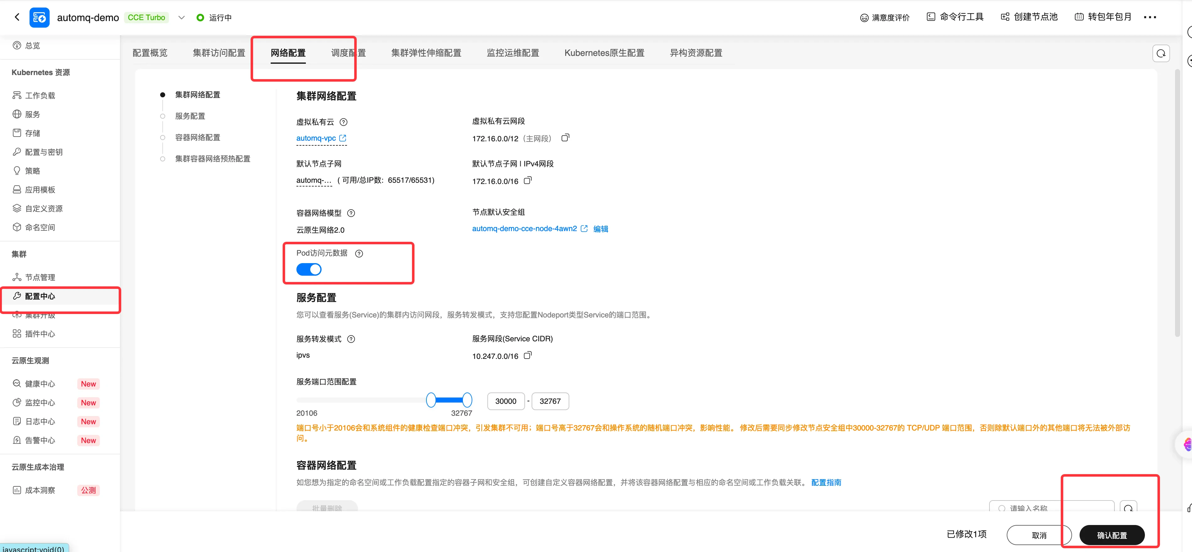Copy the VPC CIDR 172.16.0.0/12
Viewport: 1192px width, 552px height.
pos(565,138)
